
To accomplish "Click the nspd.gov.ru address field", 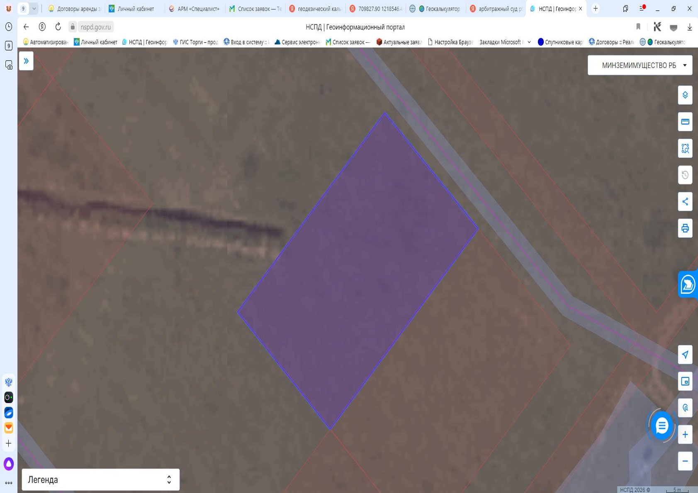I will click(95, 27).
